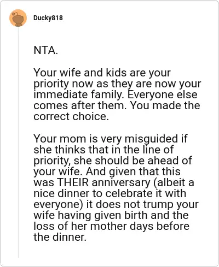Click the line 'wife having given birth and the'

point(111,215)
